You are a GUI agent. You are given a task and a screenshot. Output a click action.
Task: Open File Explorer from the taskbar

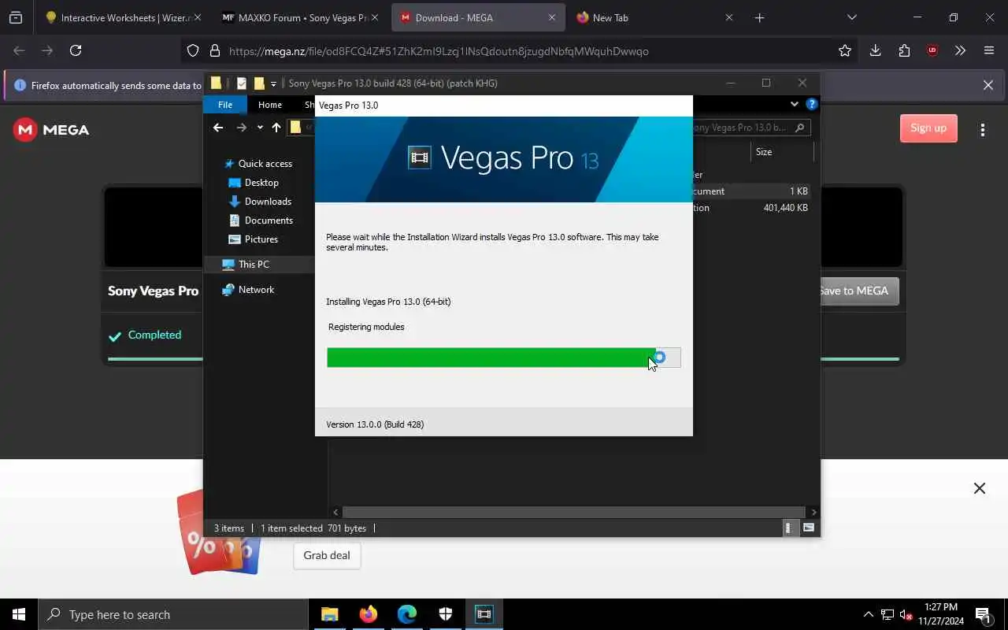point(329,614)
